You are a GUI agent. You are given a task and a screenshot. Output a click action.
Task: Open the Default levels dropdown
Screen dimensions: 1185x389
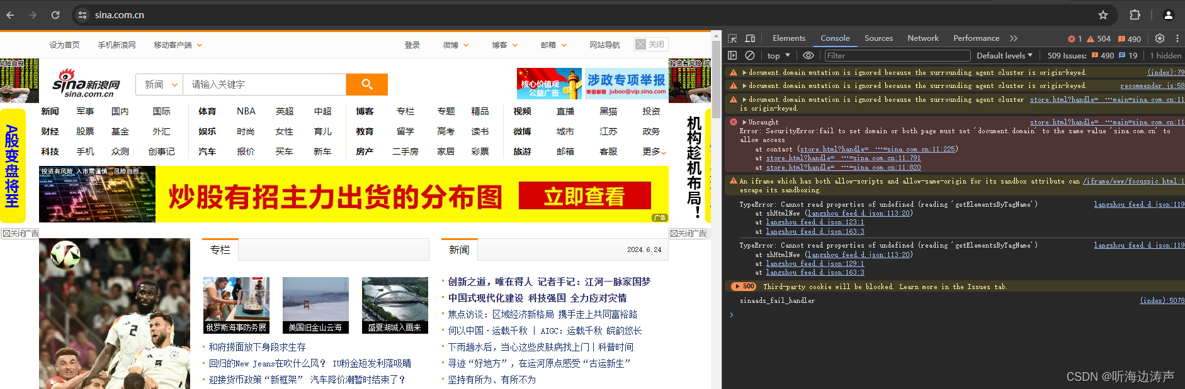(1004, 55)
